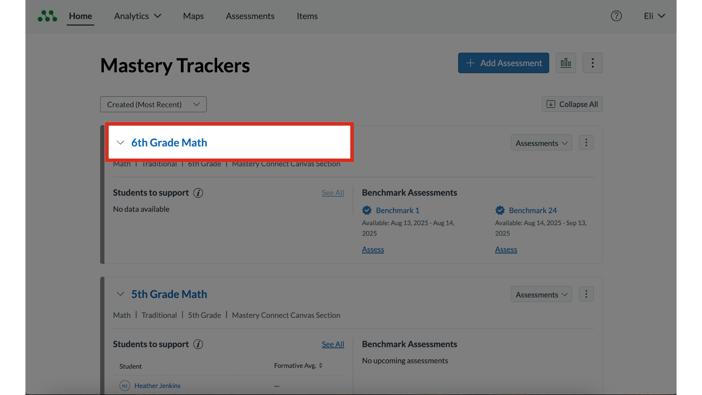Click the Student column header
The width and height of the screenshot is (702, 395).
pos(131,366)
